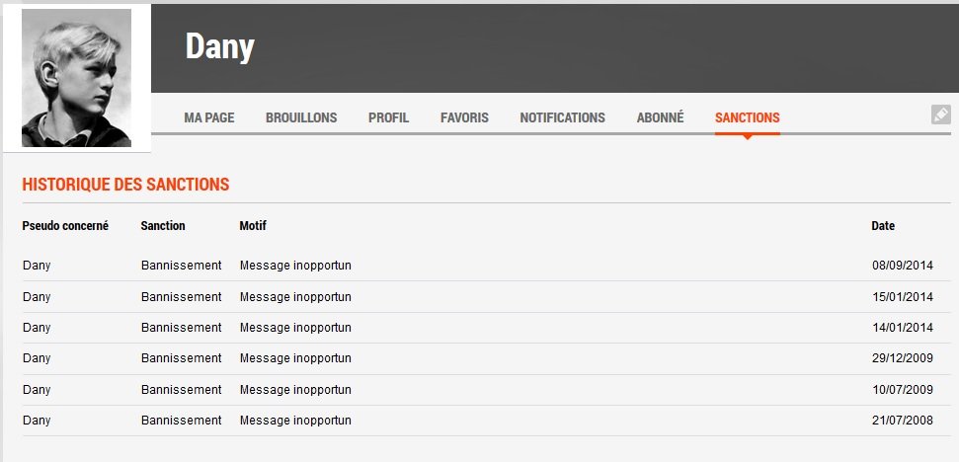The height and width of the screenshot is (462, 959).
Task: View the NOTIFICATIONS tab
Action: (x=562, y=117)
